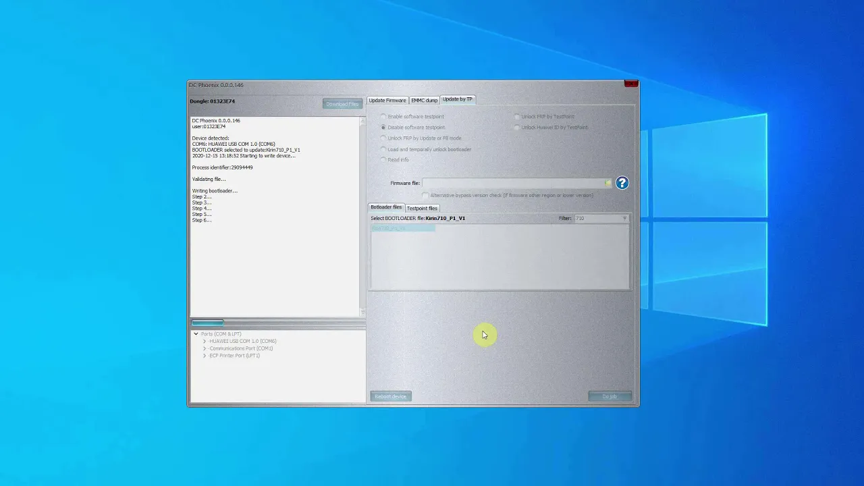Click the Writing bootloader... log line
The height and width of the screenshot is (486, 864).
click(x=215, y=191)
